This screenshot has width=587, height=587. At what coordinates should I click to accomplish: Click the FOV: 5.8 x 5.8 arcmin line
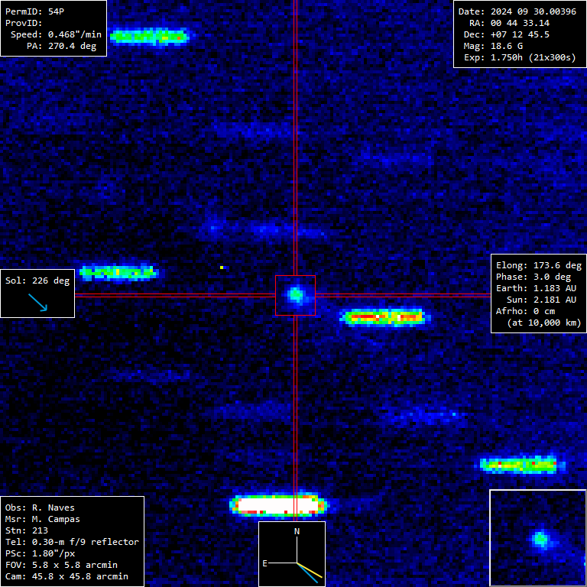pos(61,565)
